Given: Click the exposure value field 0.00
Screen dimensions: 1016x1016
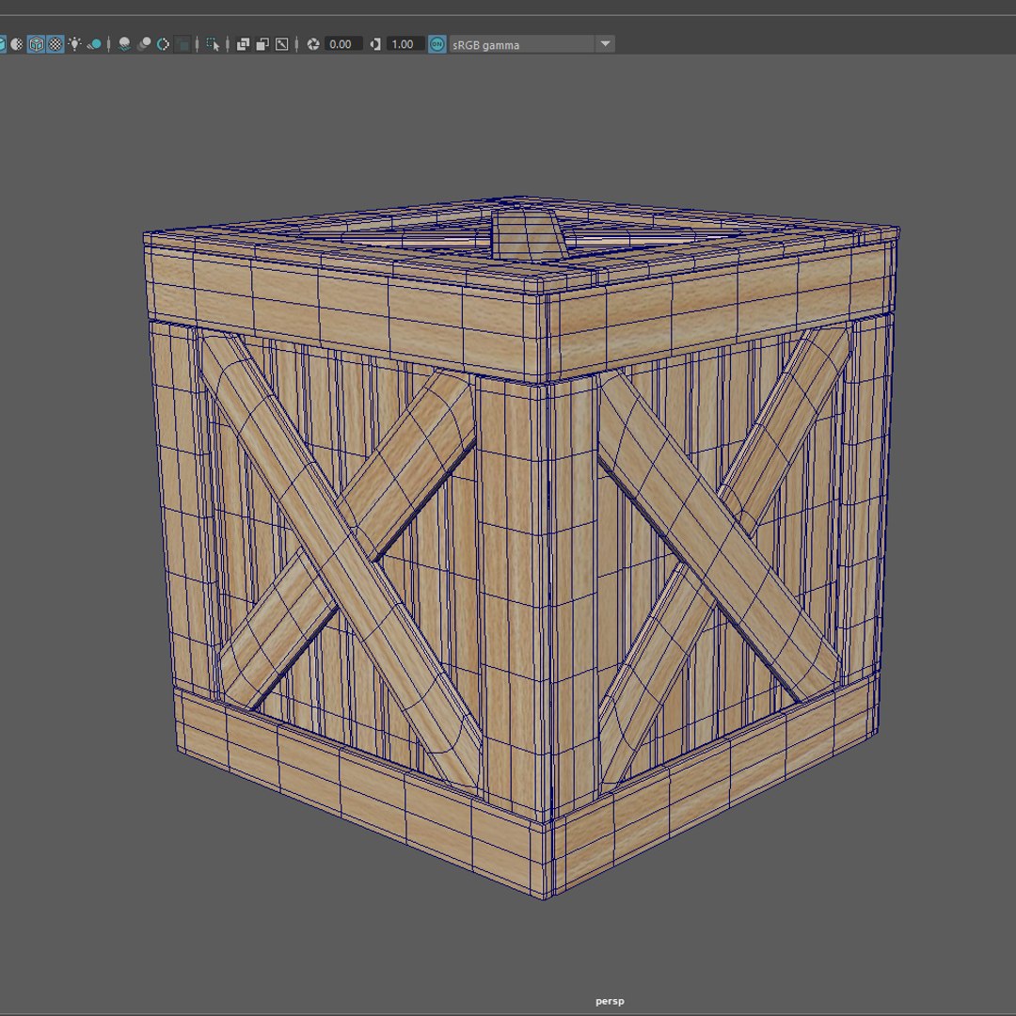Looking at the screenshot, I should [x=342, y=44].
